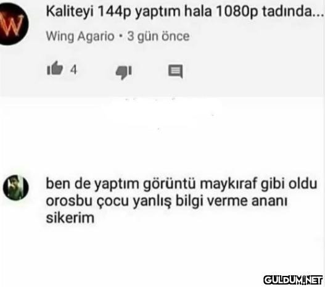Like Wing Agario's comment with thumbs-up icon

click(55, 69)
